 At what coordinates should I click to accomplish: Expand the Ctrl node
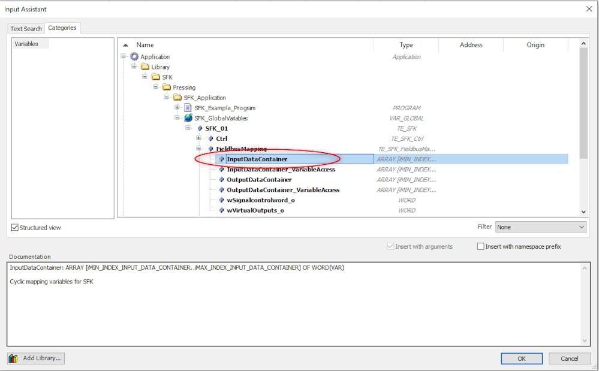[x=198, y=138]
